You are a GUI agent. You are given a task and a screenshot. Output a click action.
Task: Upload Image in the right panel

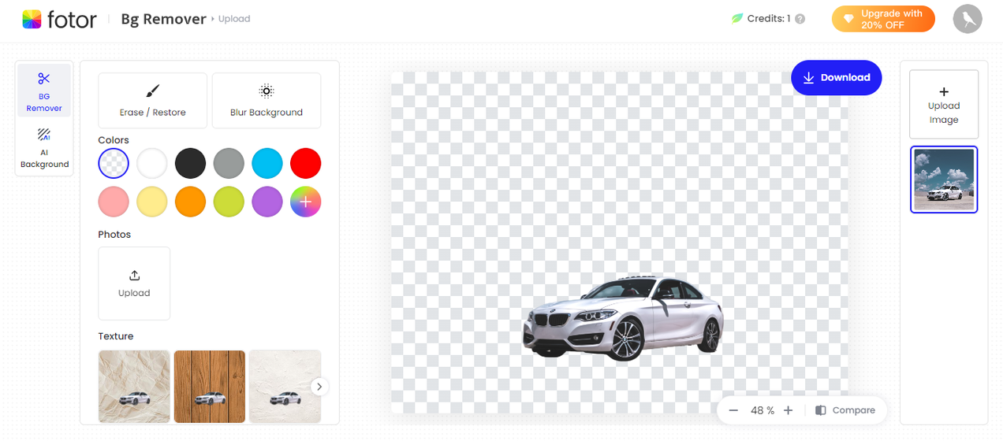pyautogui.click(x=944, y=104)
